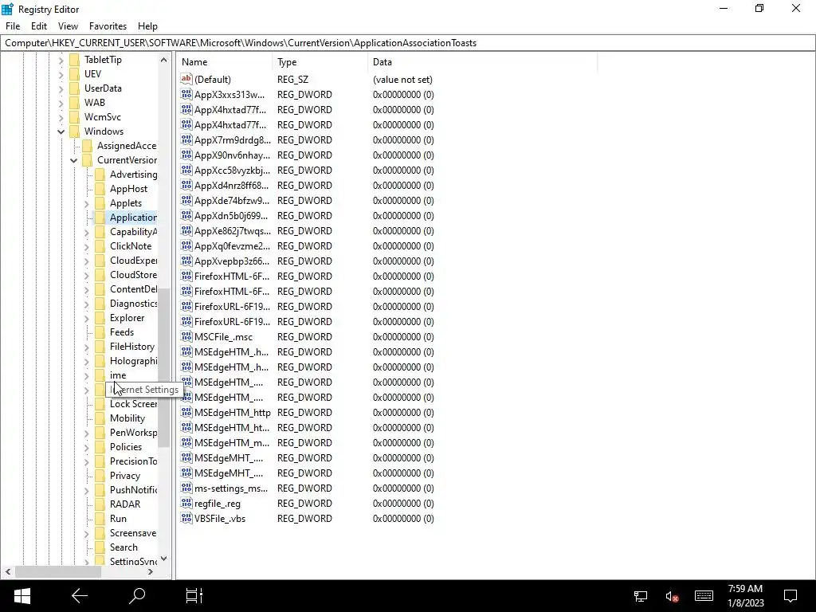This screenshot has height=612, width=816.
Task: Open taskbar Search
Action: [137, 596]
